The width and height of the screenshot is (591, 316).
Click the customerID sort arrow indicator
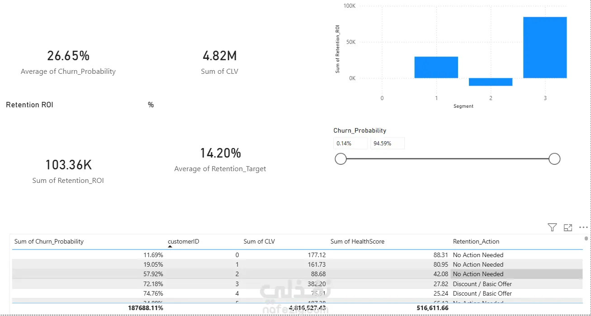(170, 247)
